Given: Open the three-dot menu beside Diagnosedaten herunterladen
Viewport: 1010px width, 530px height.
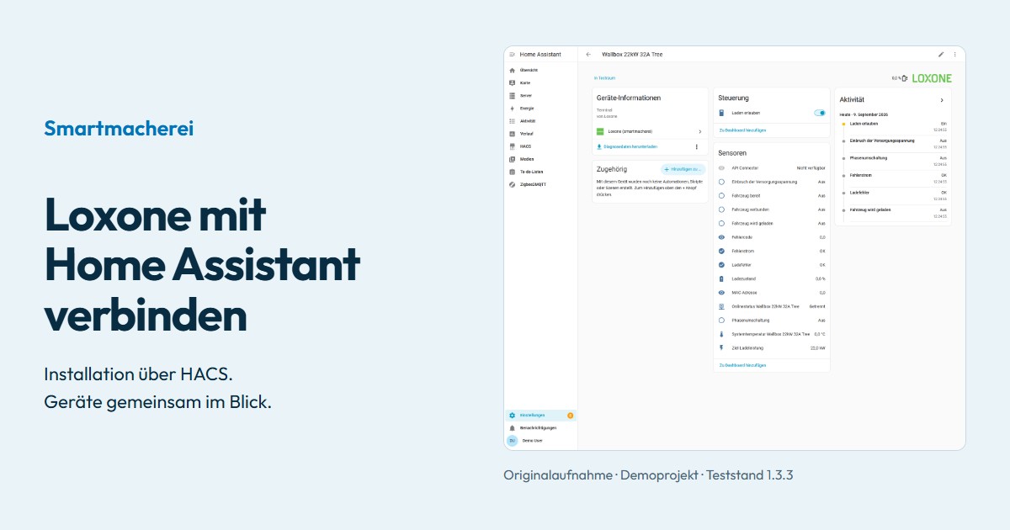Looking at the screenshot, I should point(696,146).
